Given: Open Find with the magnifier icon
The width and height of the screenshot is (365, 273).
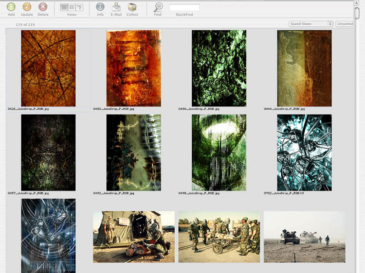Looking at the screenshot, I should (158, 7).
